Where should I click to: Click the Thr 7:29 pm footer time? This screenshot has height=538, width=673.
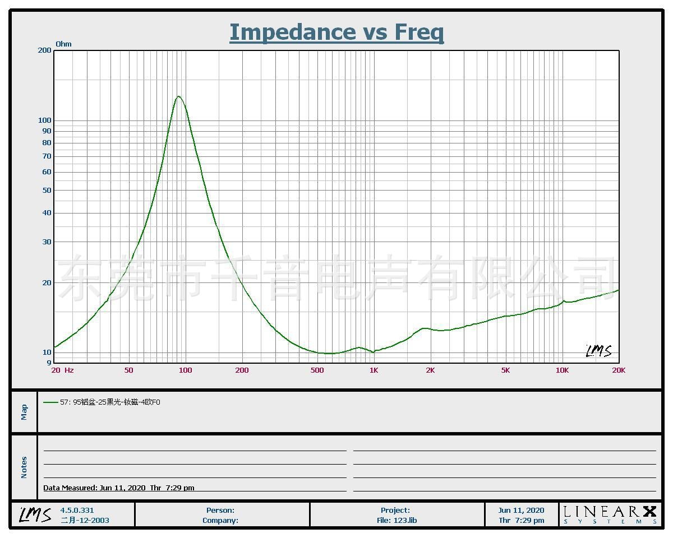[522, 520]
